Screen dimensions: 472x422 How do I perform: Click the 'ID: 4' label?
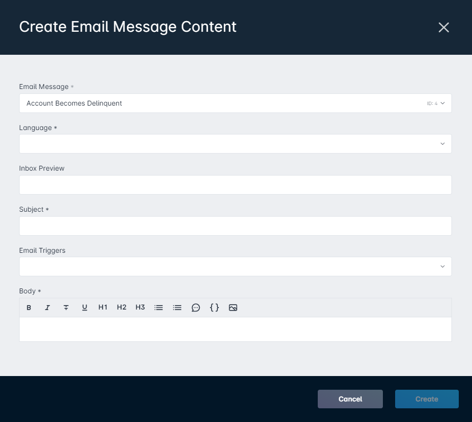432,103
